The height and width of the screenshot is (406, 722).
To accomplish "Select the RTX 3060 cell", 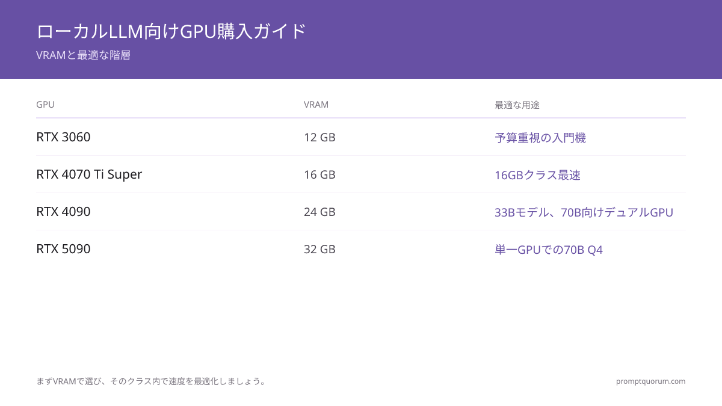I will (63, 137).
